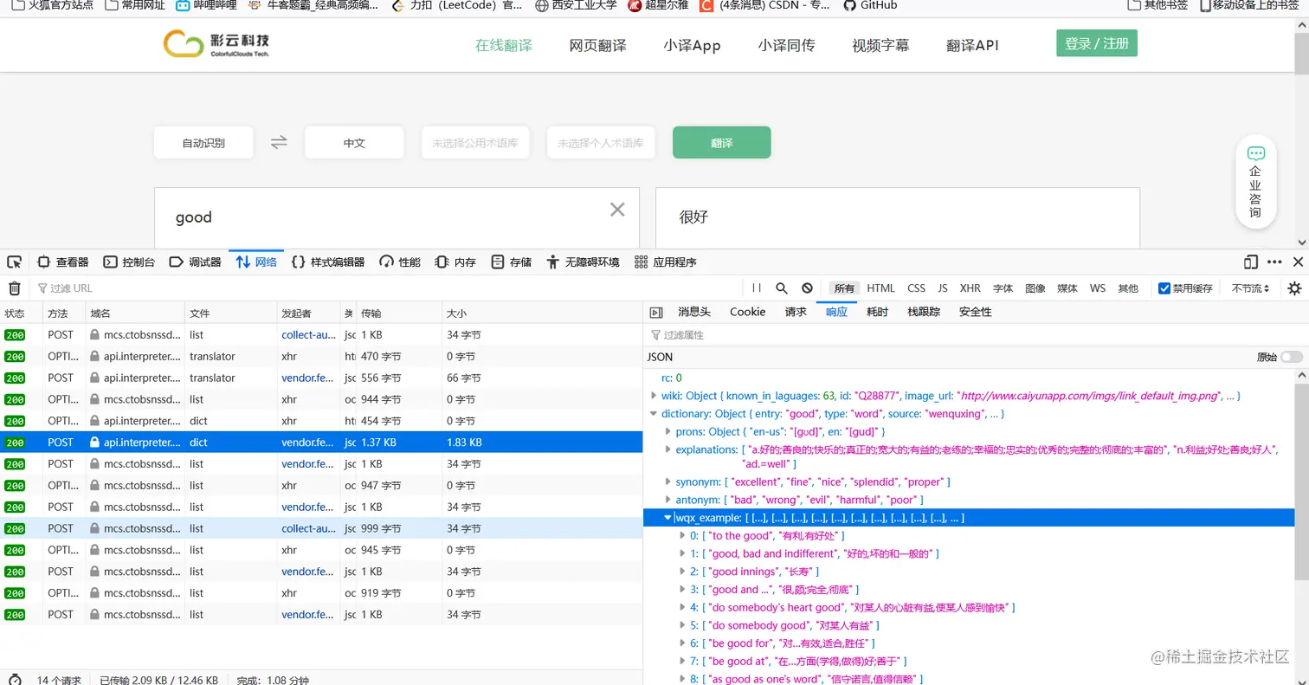The image size is (1309, 685).
Task: Open the 样式编辑器 style editor tab
Action: click(329, 262)
